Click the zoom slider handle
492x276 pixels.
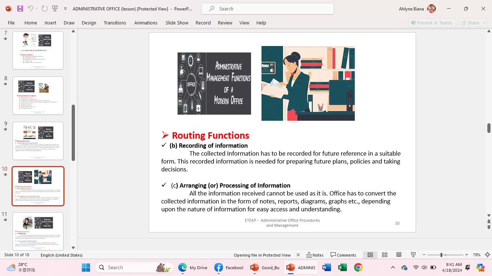tap(441, 255)
